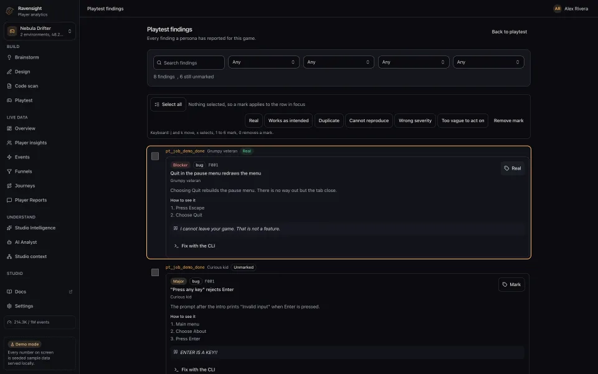Click the Search findings input field

[x=189, y=62]
